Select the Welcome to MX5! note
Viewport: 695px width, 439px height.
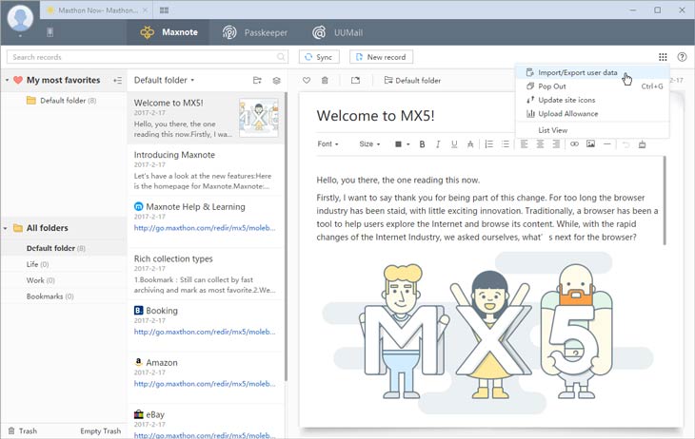pyautogui.click(x=206, y=118)
